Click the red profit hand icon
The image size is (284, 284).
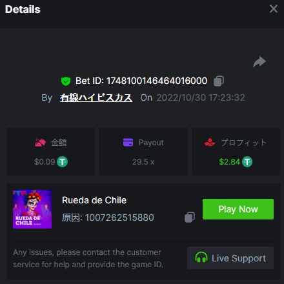pos(210,143)
